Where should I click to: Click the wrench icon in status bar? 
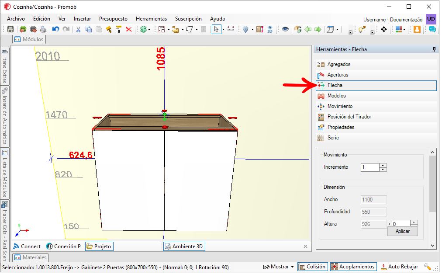pyautogui.click(x=428, y=267)
